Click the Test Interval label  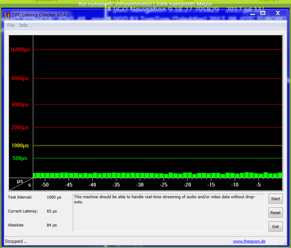pos(20,197)
